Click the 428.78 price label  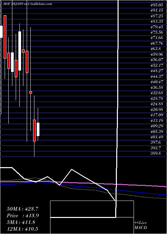click(157, 99)
